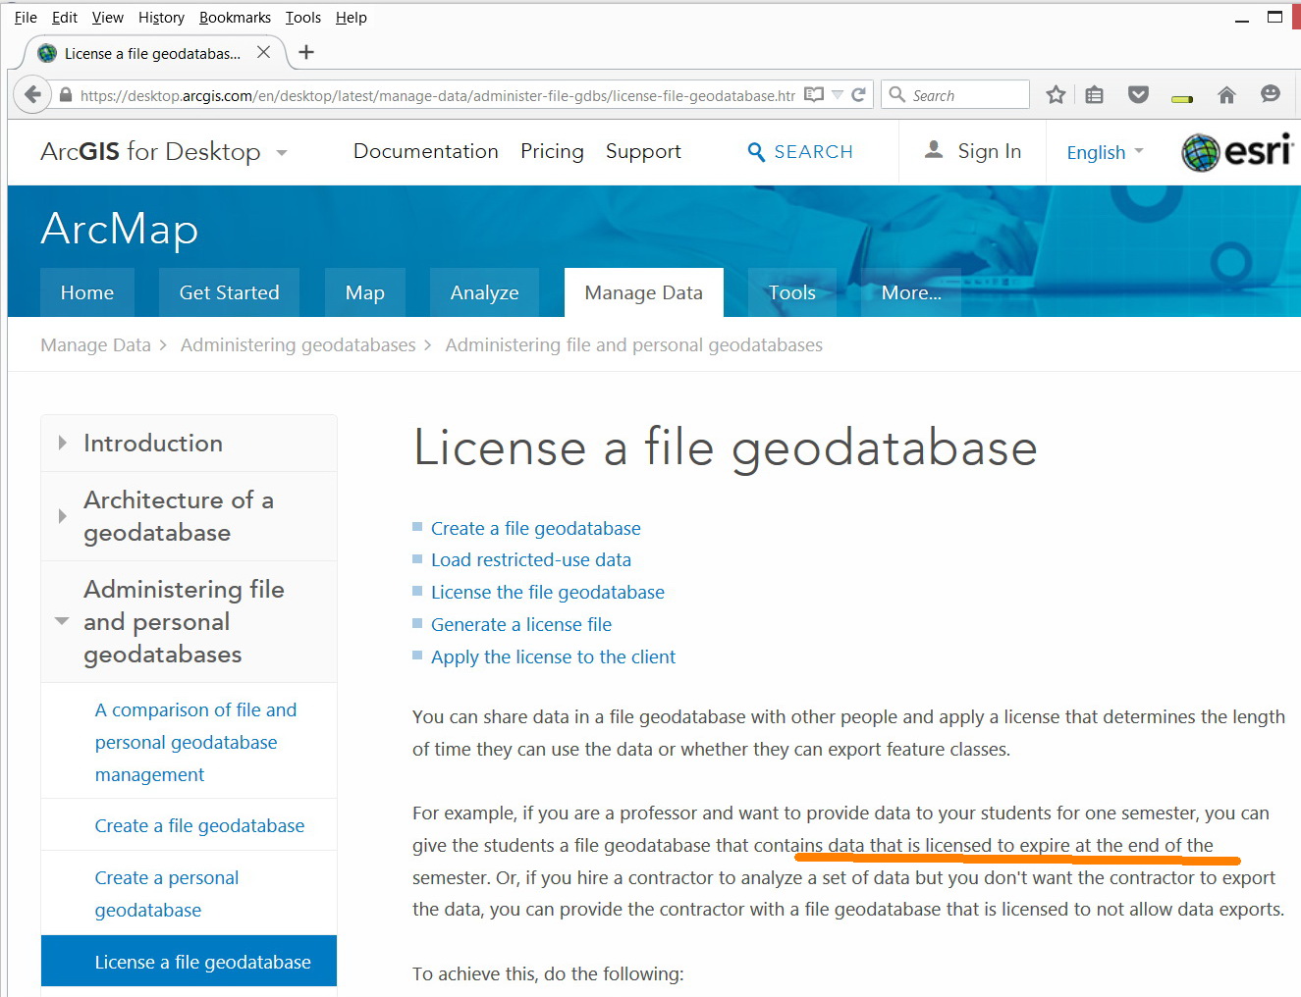Bookmark this page with the star icon
This screenshot has width=1301, height=997.
tap(1056, 94)
